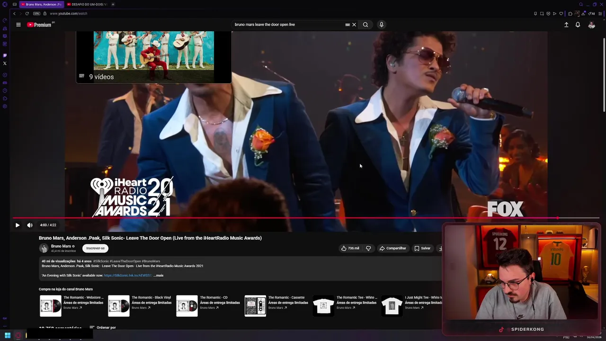This screenshot has width=606, height=341.
Task: Open the Windows Start menu
Action: click(8, 336)
